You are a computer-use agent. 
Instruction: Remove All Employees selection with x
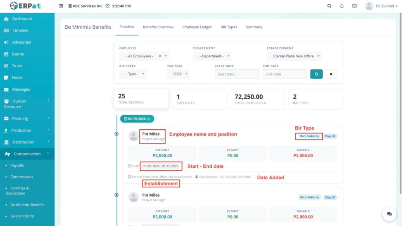tap(160, 56)
